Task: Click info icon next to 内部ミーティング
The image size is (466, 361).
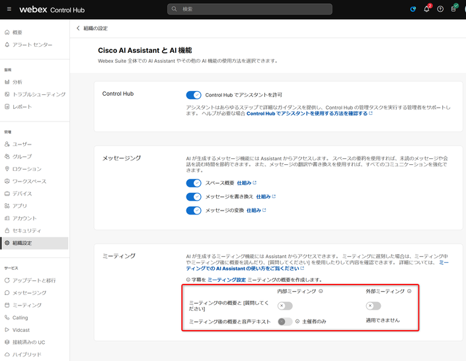Action: click(321, 291)
